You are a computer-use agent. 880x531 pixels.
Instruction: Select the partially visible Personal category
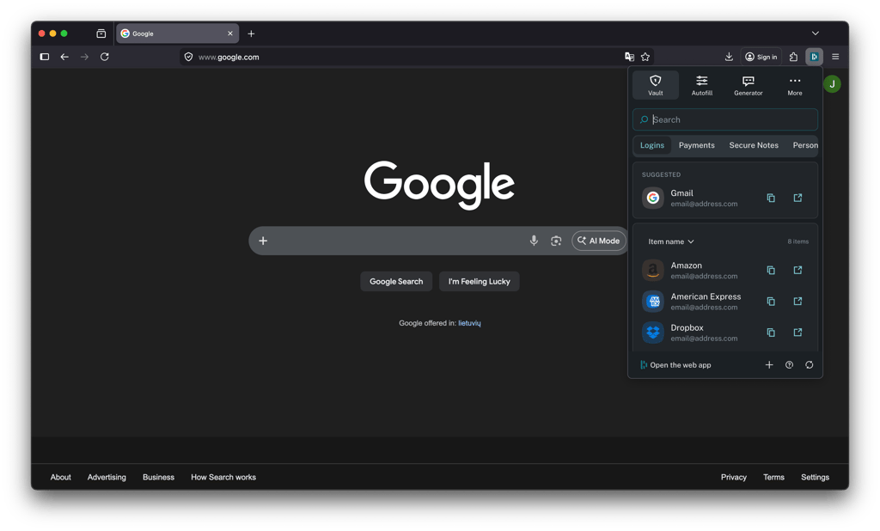804,145
